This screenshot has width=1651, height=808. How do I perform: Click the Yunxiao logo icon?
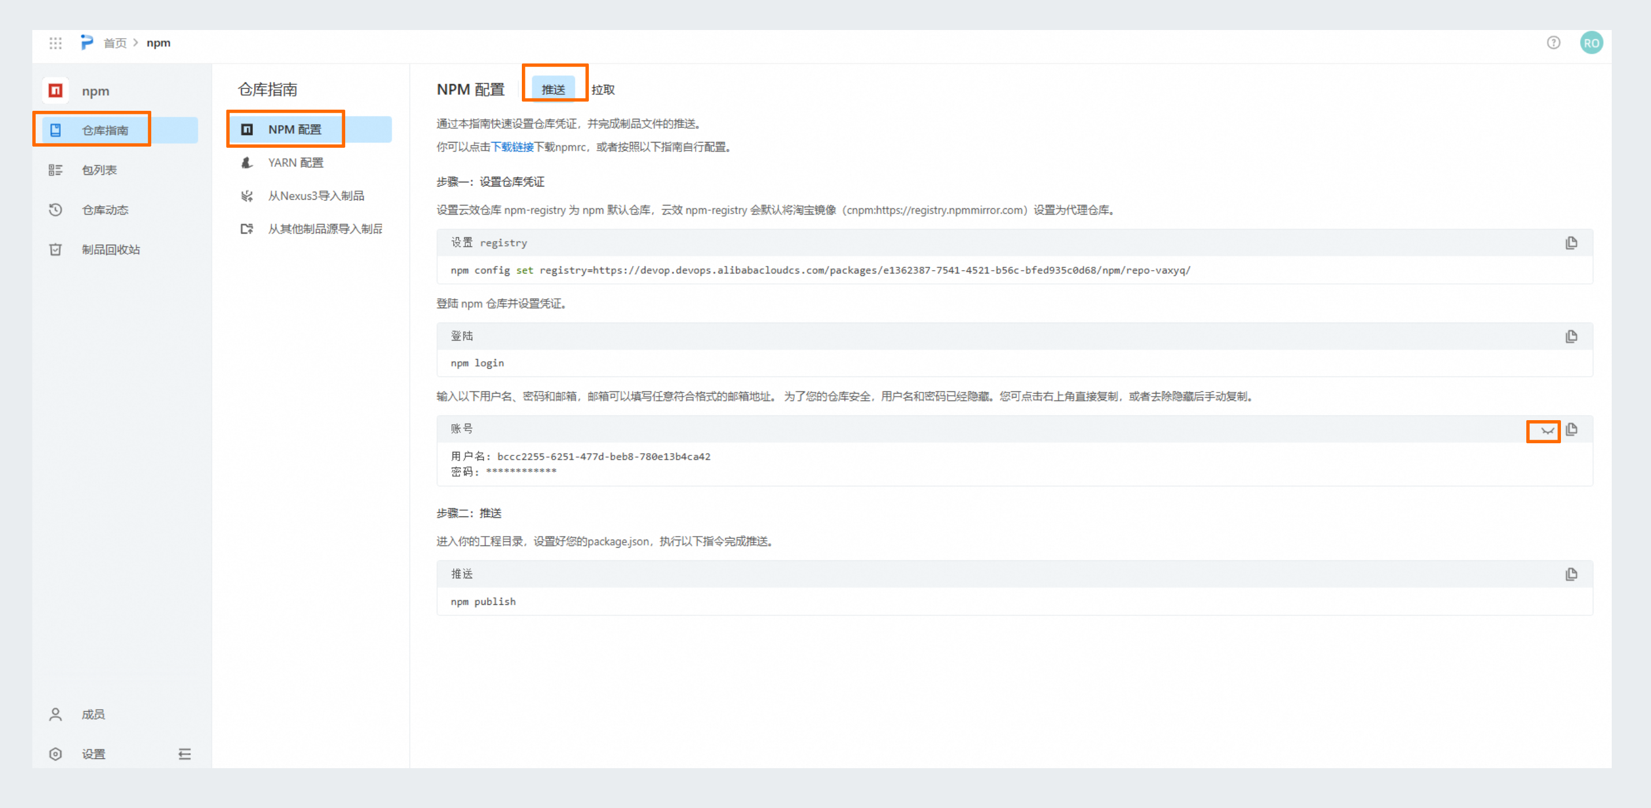(87, 42)
